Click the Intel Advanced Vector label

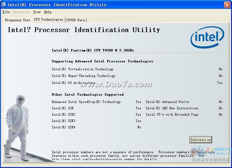(x=167, y=102)
